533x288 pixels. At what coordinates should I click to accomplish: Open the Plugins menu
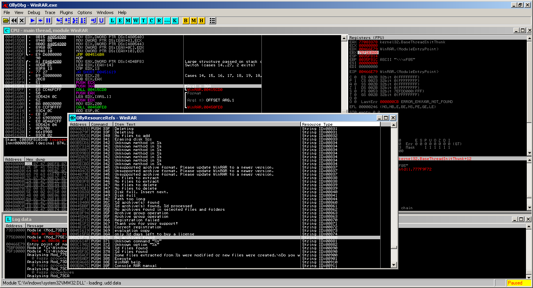[x=66, y=12]
